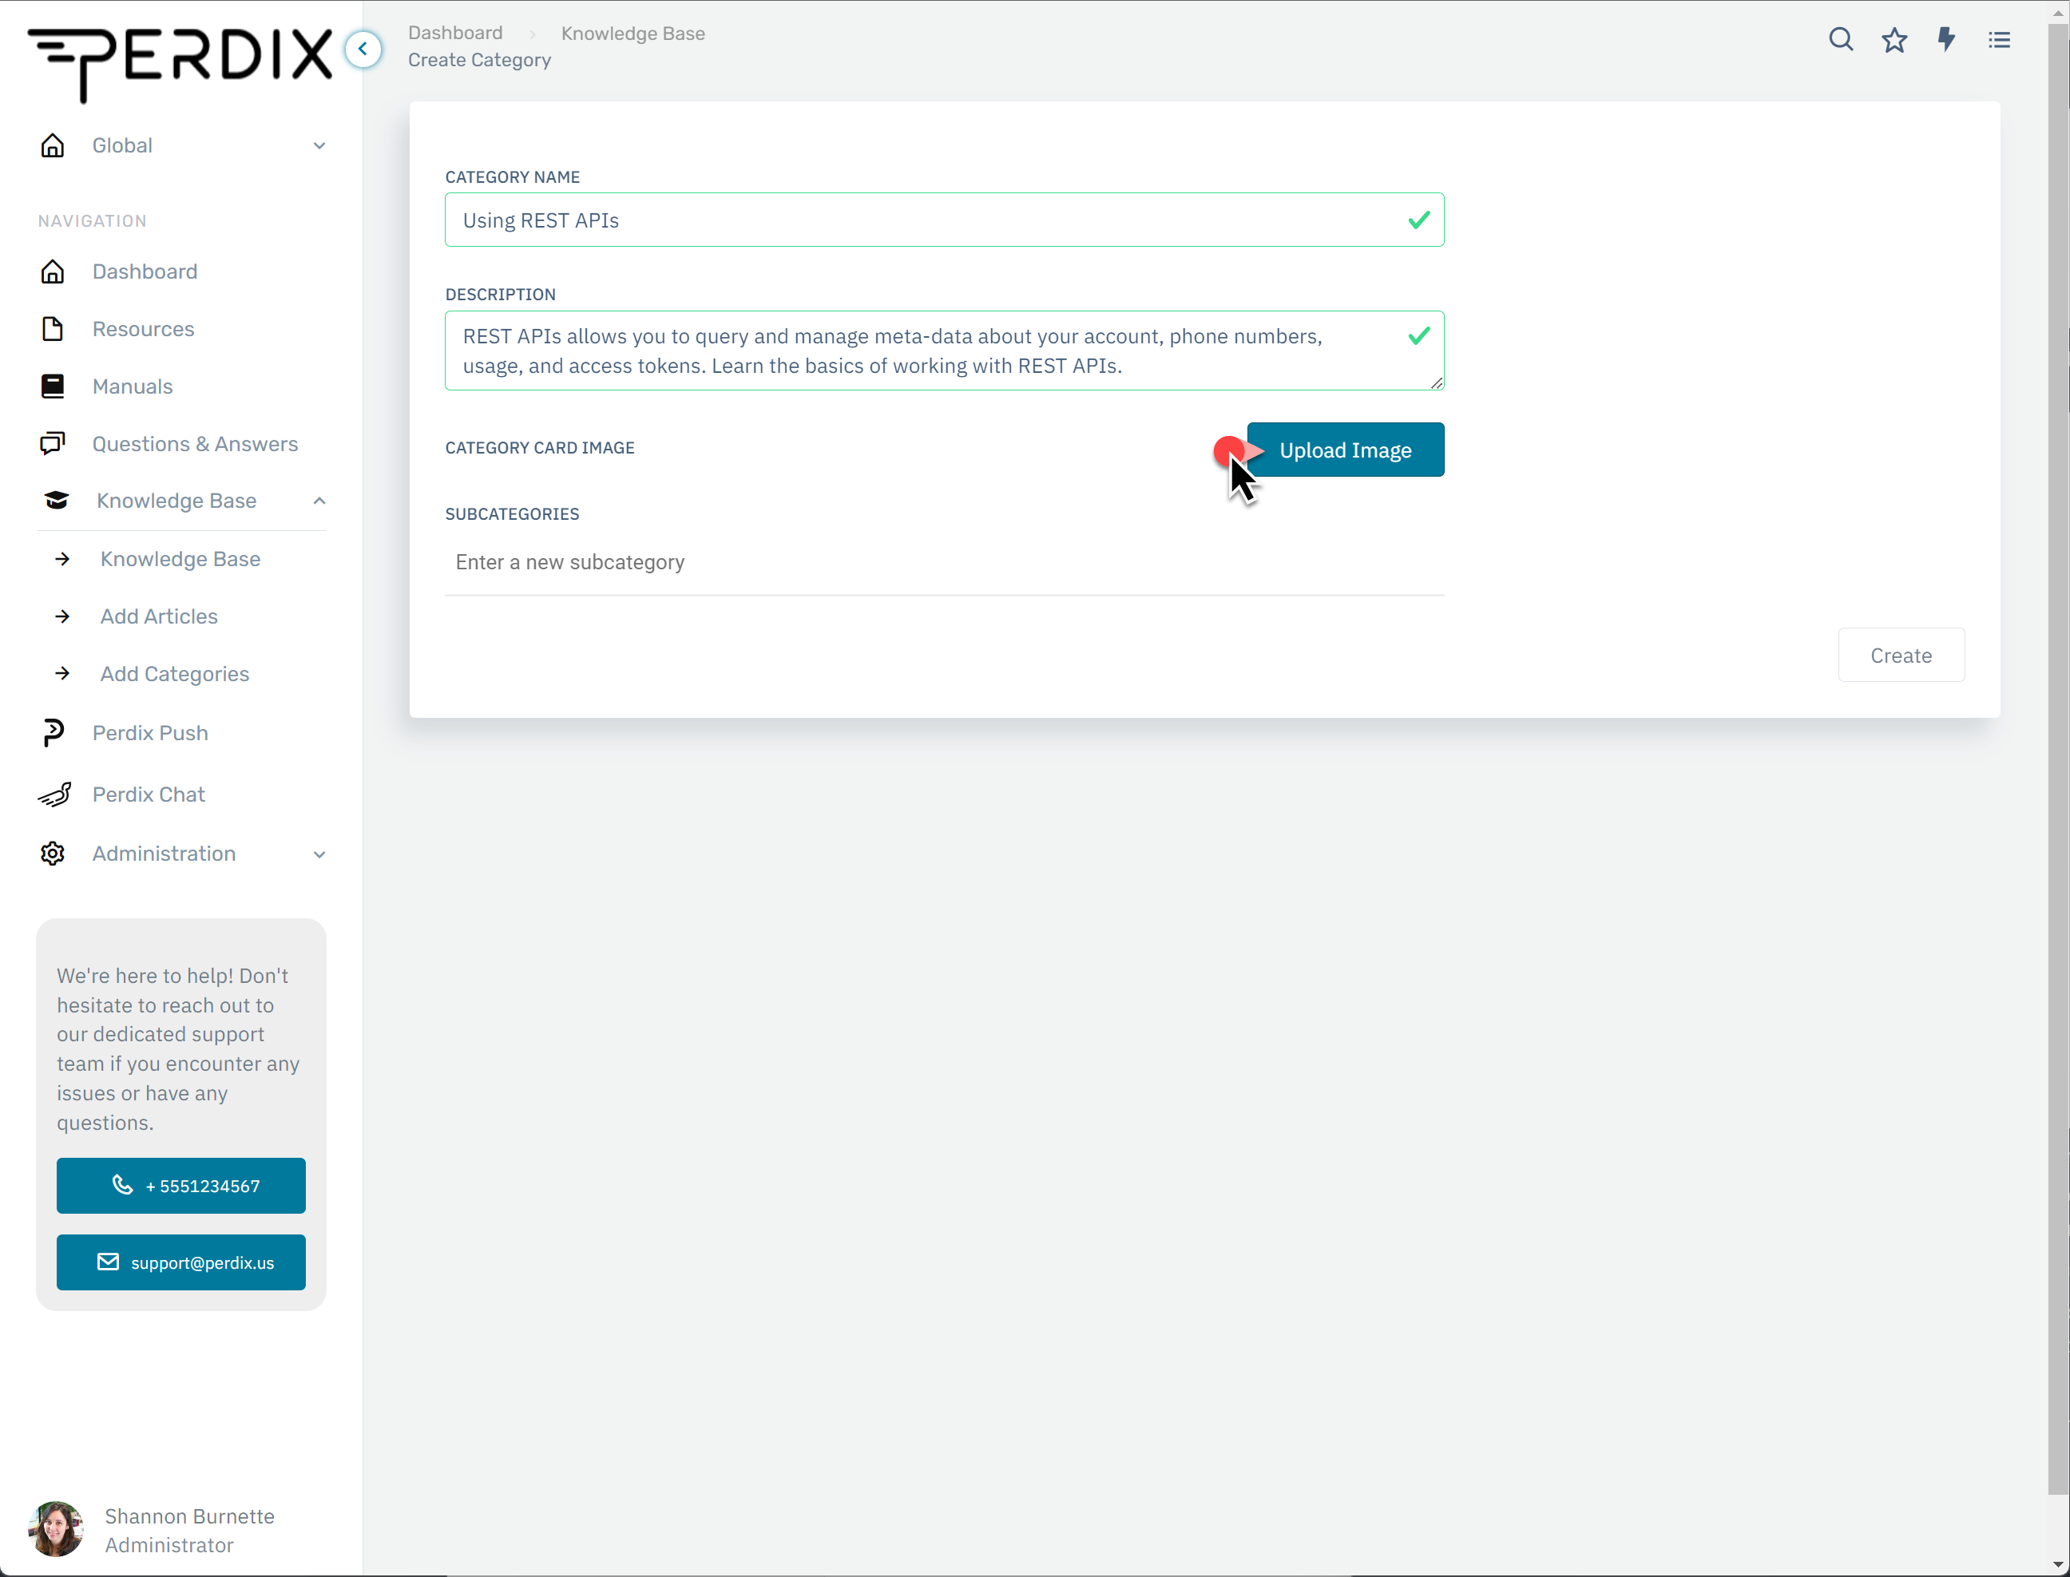Screen dimensions: 2070x1577
Task: Click the Knowledge Base graduation cap icon
Action: pyautogui.click(x=57, y=501)
